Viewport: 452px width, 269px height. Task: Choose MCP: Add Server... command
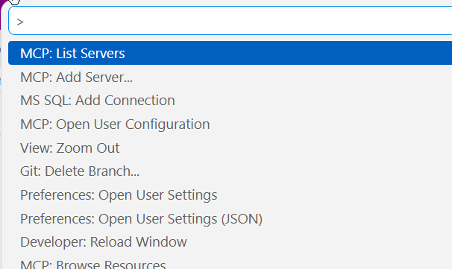[x=230, y=77]
